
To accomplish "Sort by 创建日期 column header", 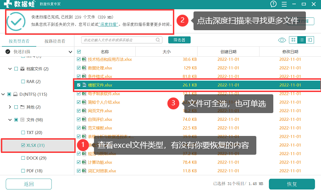I will [x=228, y=52].
